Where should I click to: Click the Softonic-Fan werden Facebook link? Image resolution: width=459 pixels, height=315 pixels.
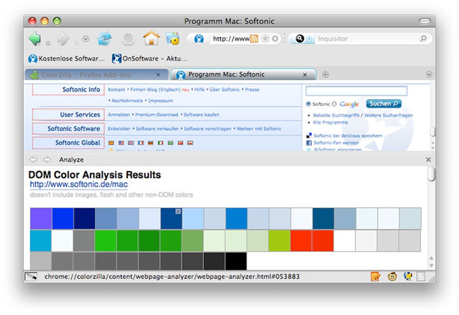point(336,143)
